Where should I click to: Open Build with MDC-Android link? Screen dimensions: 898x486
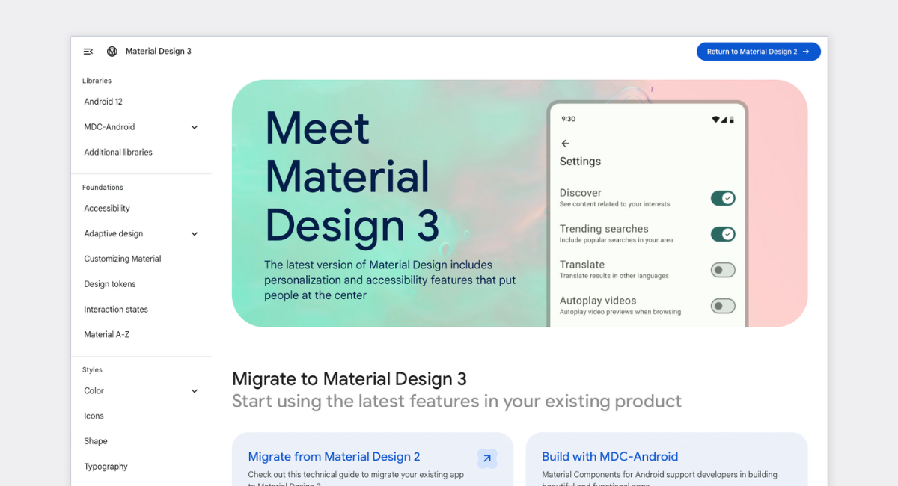point(610,457)
